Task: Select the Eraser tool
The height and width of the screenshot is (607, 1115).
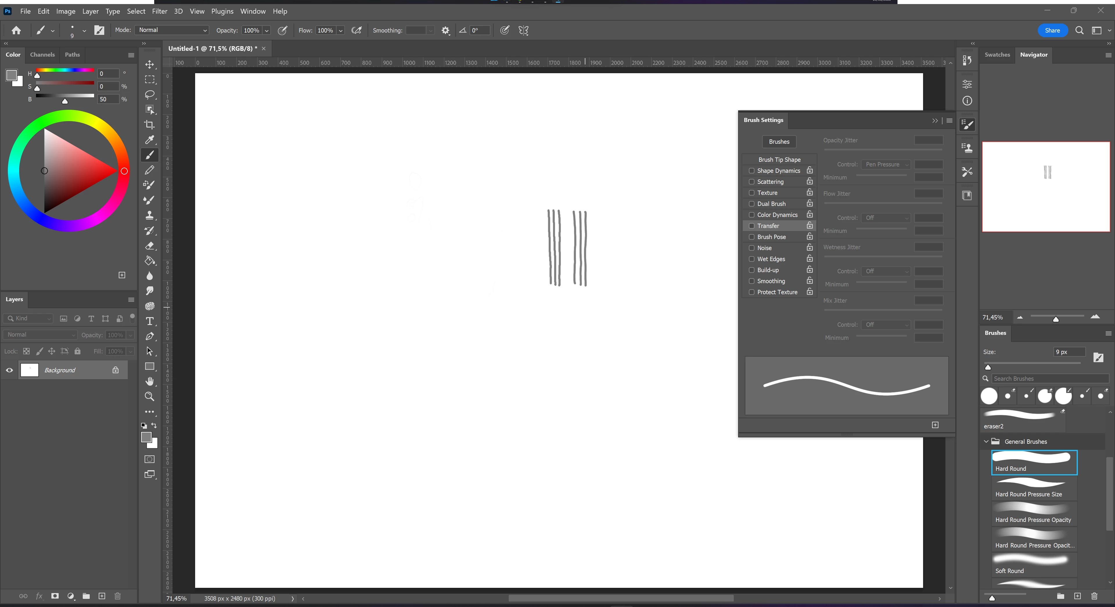Action: coord(149,246)
